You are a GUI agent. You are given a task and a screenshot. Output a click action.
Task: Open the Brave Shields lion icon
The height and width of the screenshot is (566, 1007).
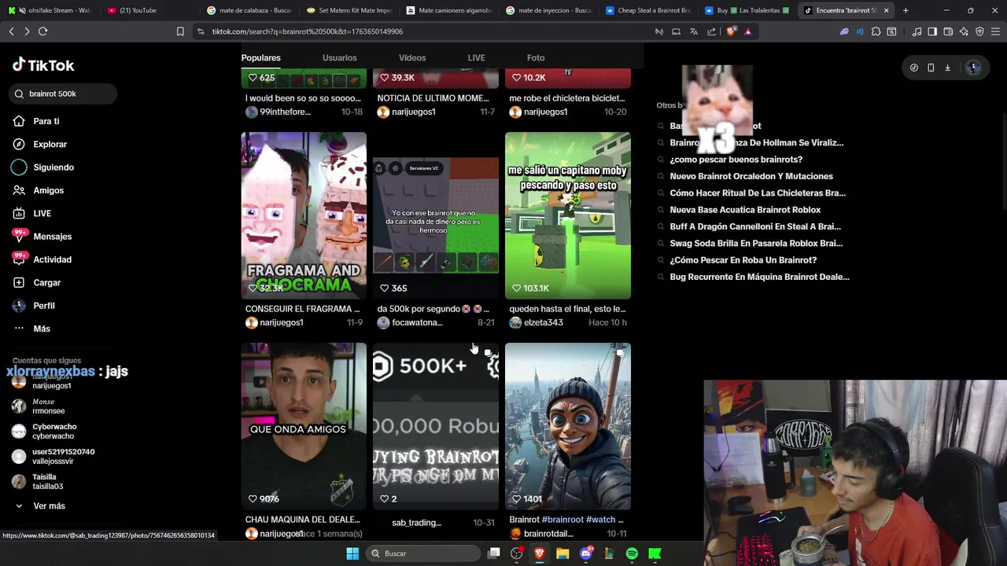731,31
